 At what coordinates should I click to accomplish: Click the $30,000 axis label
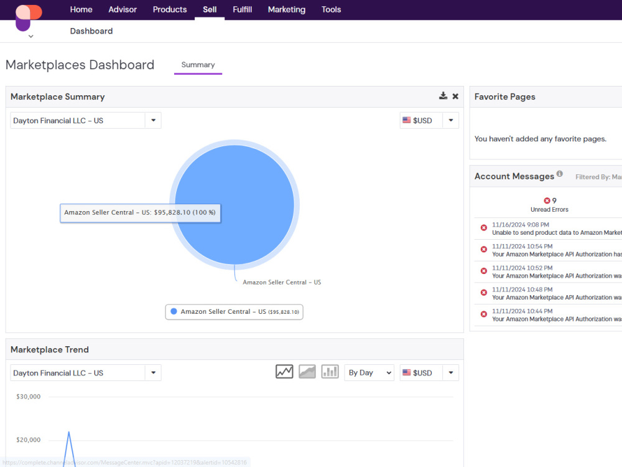28,397
